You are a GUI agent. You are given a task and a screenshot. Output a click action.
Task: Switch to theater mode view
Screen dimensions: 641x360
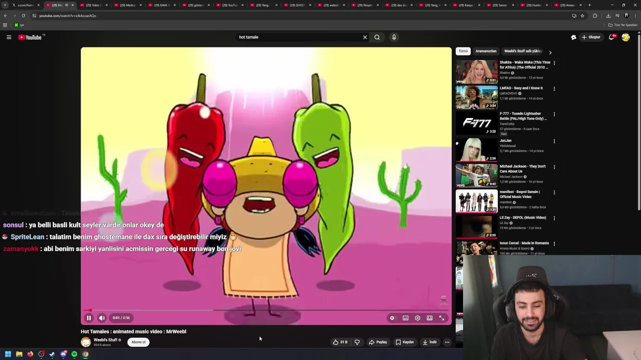430,318
